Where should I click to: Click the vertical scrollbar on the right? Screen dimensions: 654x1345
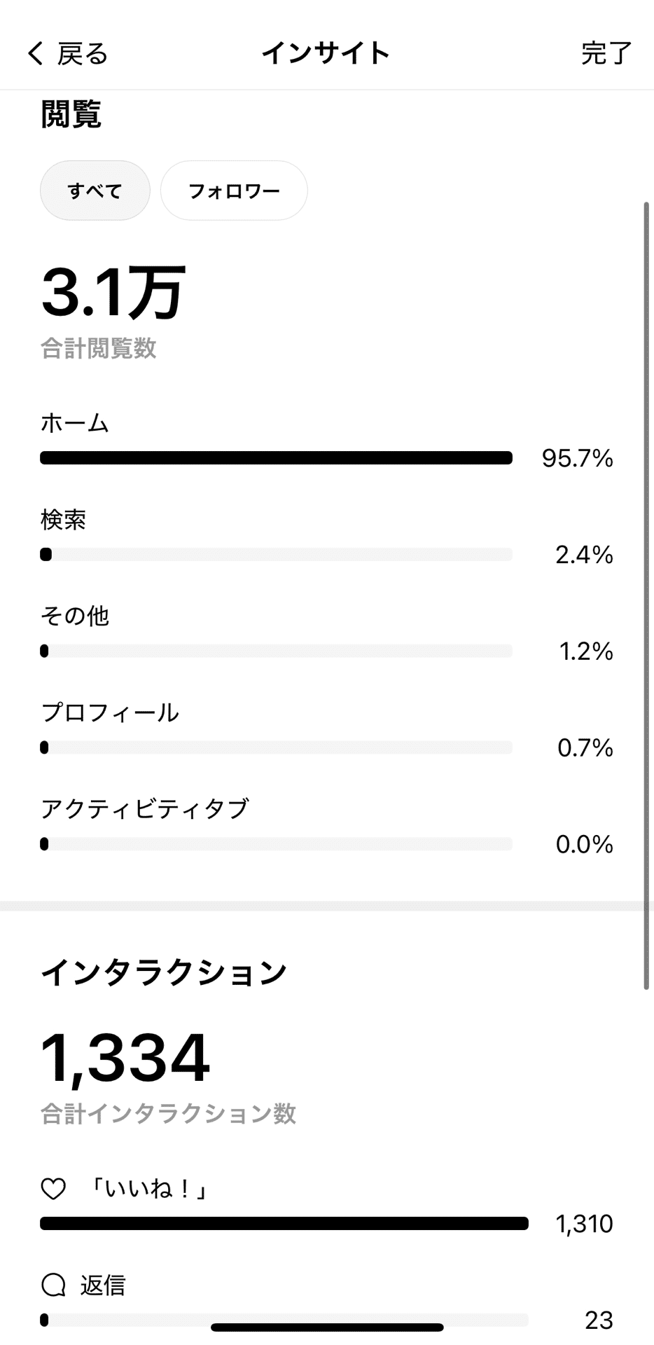pyautogui.click(x=647, y=595)
